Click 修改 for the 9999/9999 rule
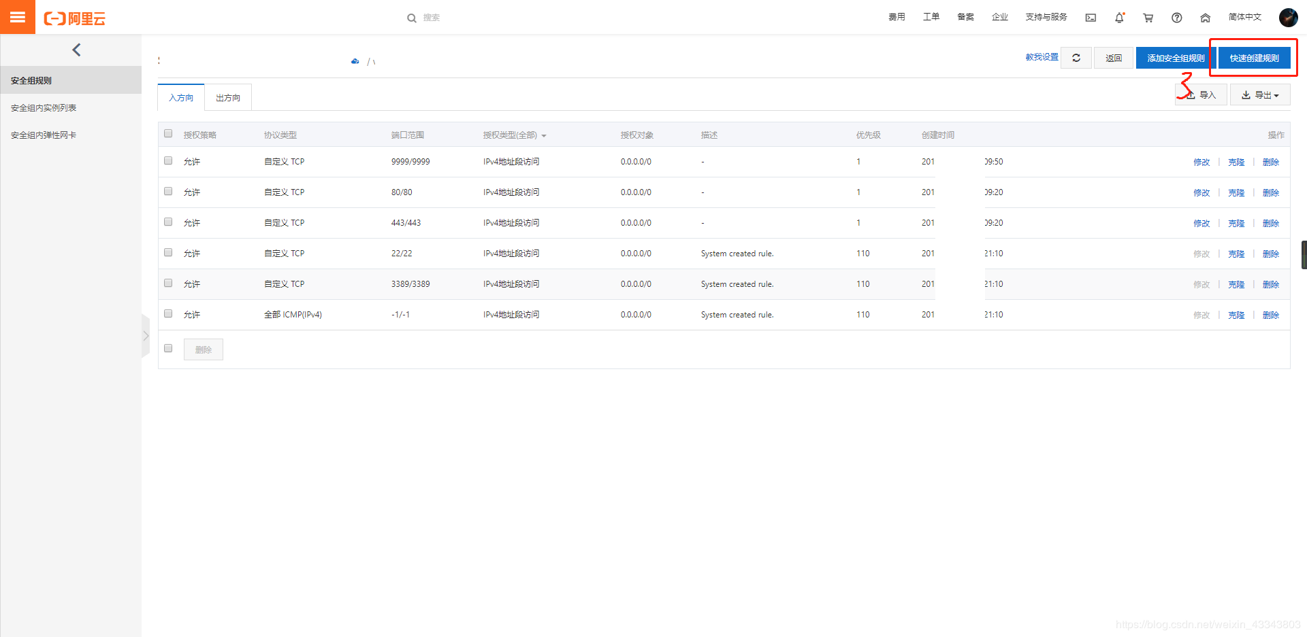The image size is (1307, 637). click(1201, 162)
